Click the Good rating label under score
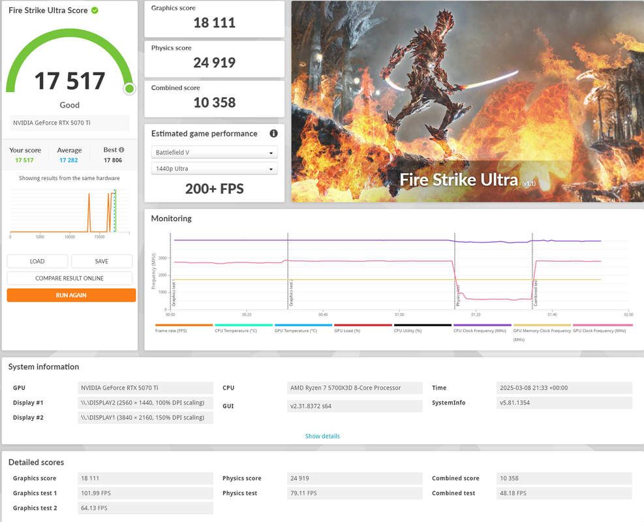644x522 pixels. point(69,105)
